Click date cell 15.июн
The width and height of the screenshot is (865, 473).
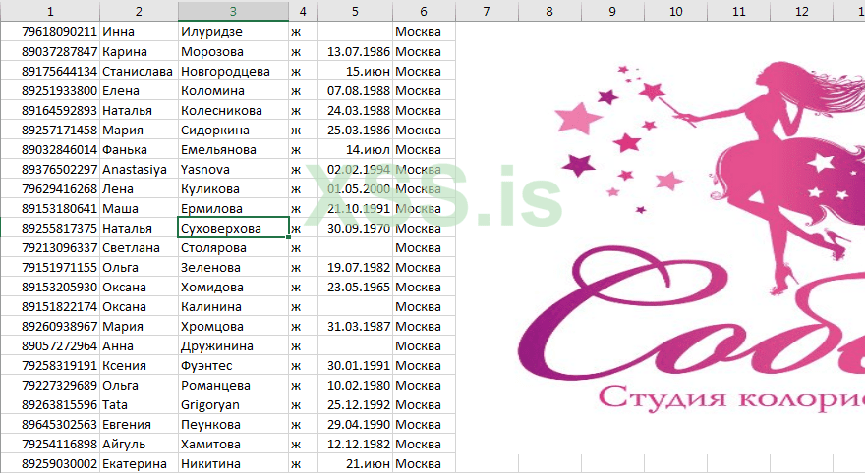(x=355, y=71)
